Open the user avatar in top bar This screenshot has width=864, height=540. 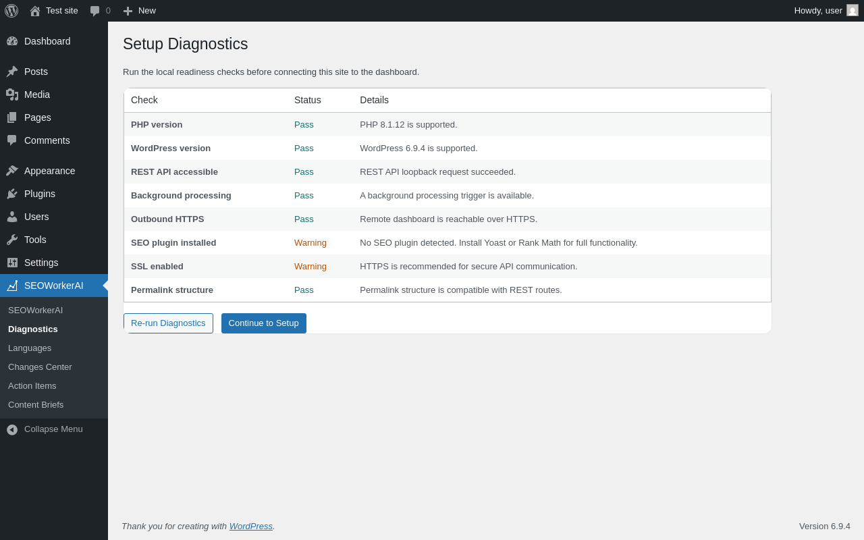[853, 10]
